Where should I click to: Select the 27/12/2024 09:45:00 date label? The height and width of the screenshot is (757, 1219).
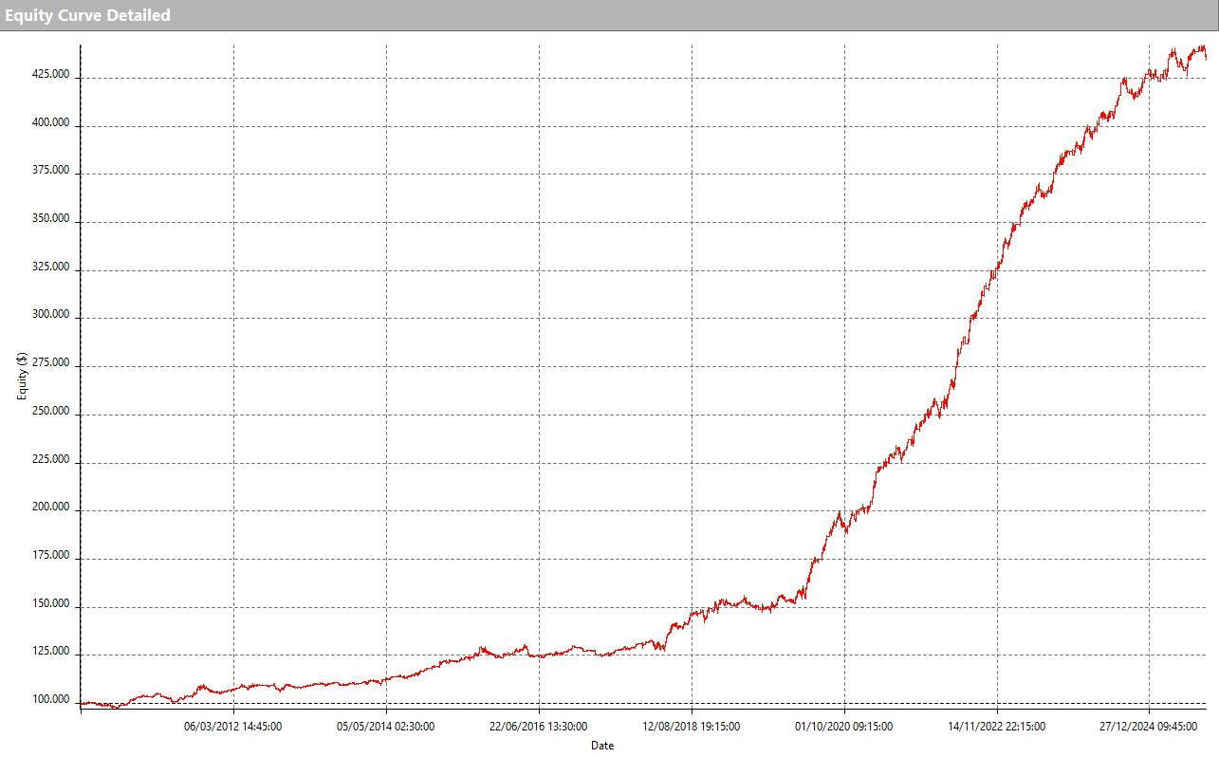pyautogui.click(x=1149, y=727)
